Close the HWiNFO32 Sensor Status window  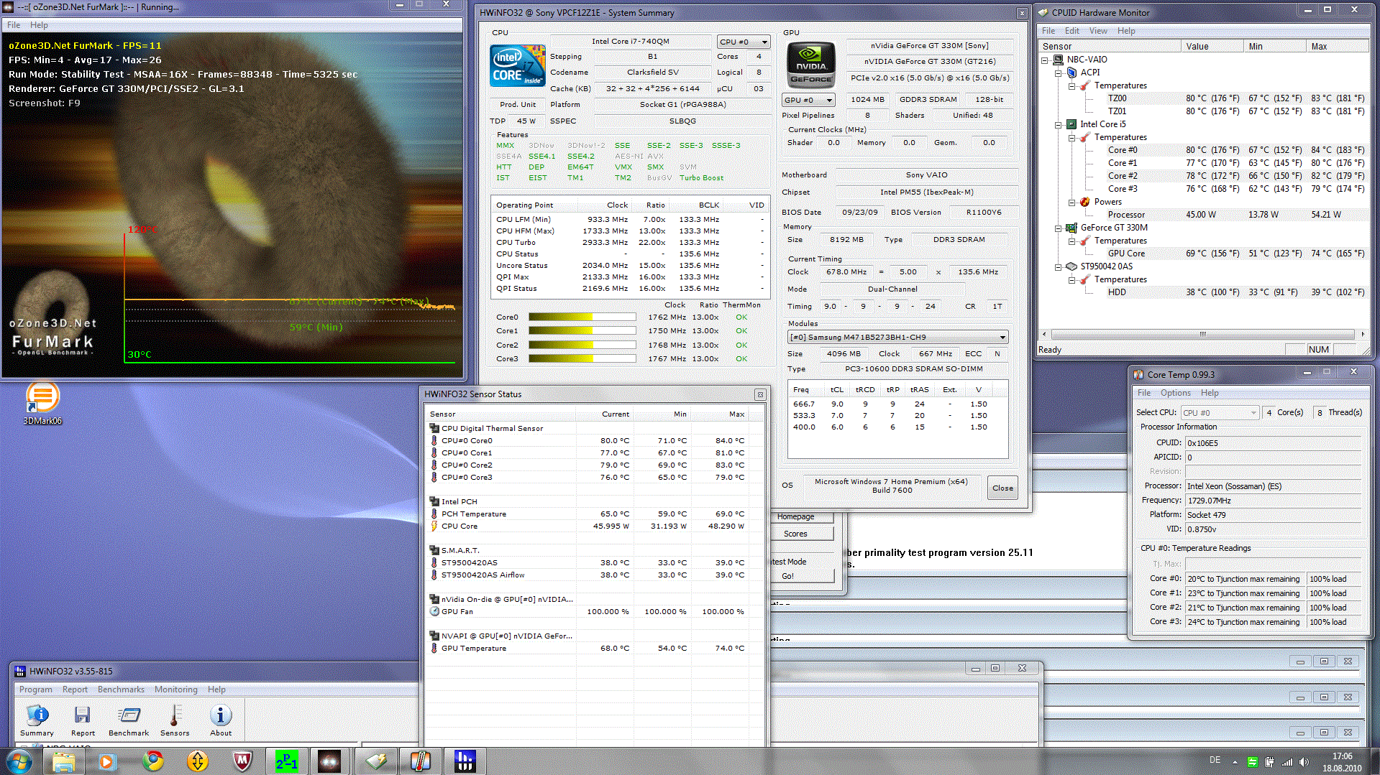760,395
